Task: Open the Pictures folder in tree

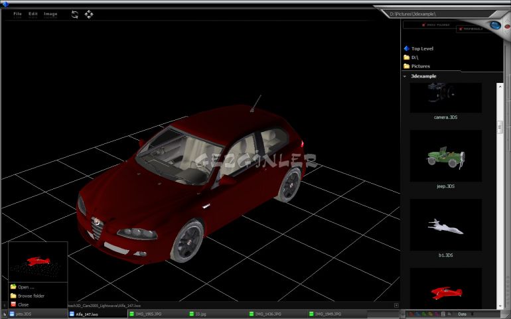Action: click(x=421, y=66)
